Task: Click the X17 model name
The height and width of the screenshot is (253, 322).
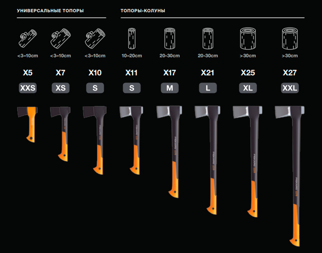Action: coord(170,73)
